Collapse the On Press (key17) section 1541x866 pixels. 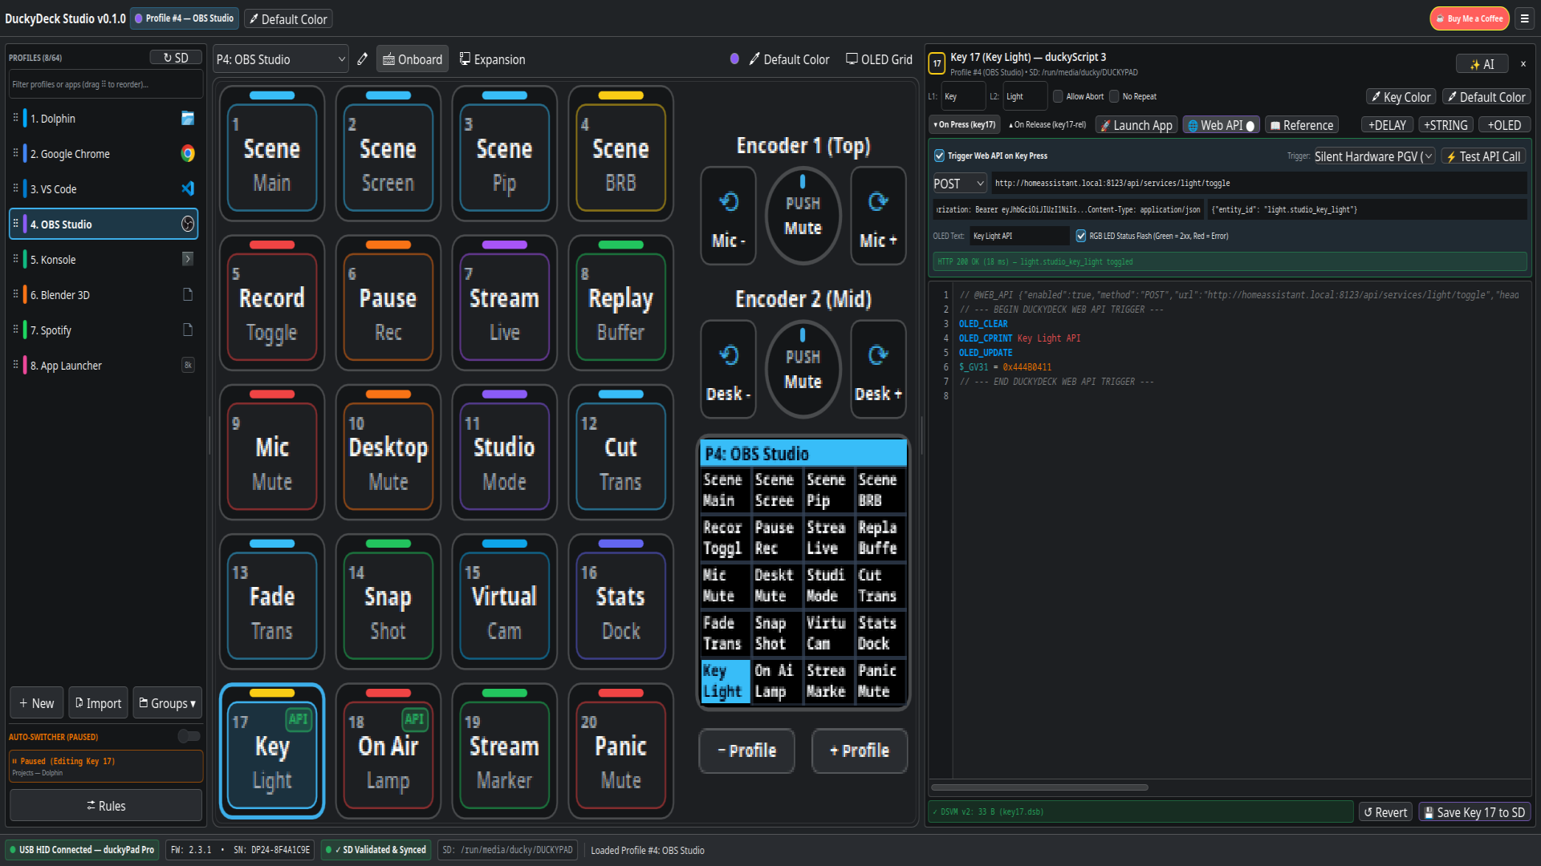(964, 125)
